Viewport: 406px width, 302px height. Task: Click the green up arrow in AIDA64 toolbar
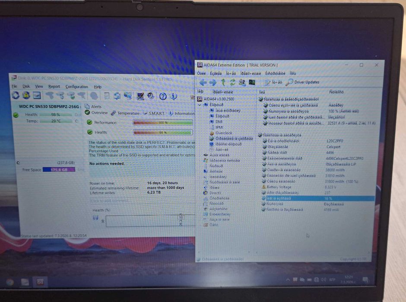(223, 83)
